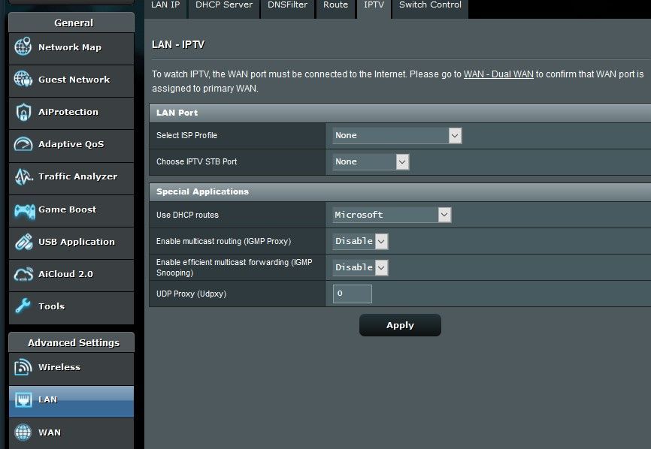The width and height of the screenshot is (651, 449).
Task: Open the DNSFilter tab
Action: pos(287,5)
